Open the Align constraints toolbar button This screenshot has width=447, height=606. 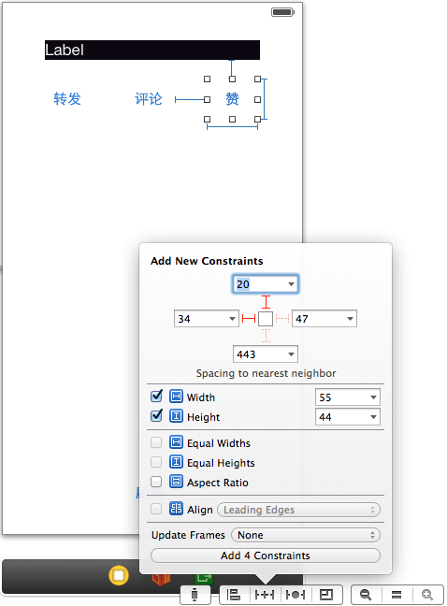coord(234,595)
